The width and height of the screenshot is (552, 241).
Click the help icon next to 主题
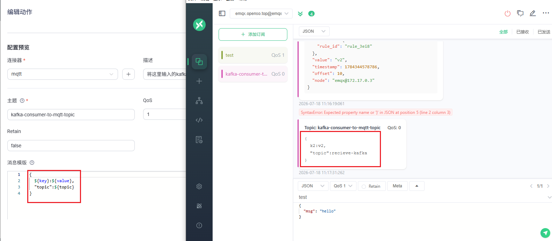click(22, 101)
